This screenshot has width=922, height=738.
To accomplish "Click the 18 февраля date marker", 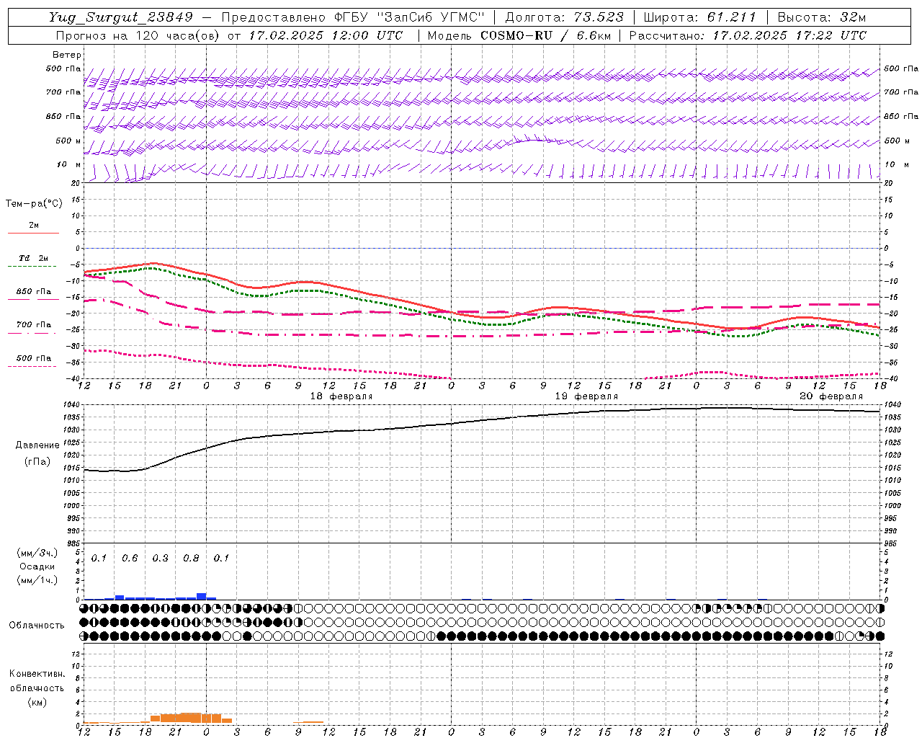I will 341,396.
